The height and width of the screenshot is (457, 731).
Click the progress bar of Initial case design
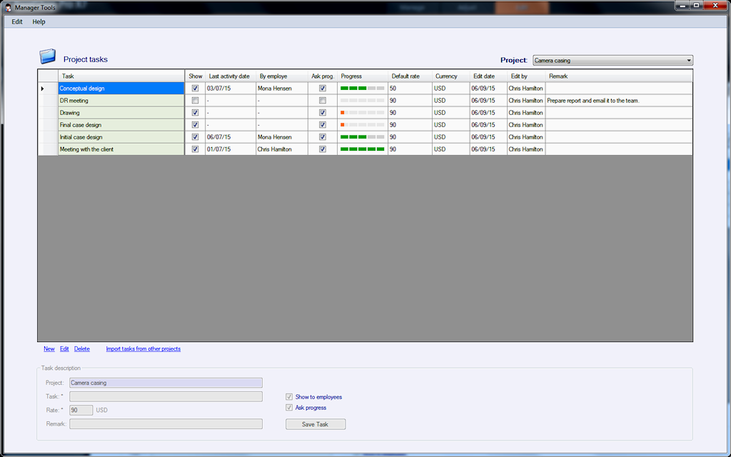click(x=362, y=137)
